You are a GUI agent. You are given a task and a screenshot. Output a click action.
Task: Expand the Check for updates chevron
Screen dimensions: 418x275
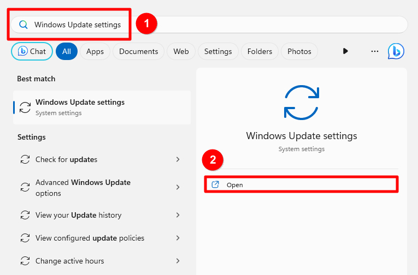click(178, 159)
